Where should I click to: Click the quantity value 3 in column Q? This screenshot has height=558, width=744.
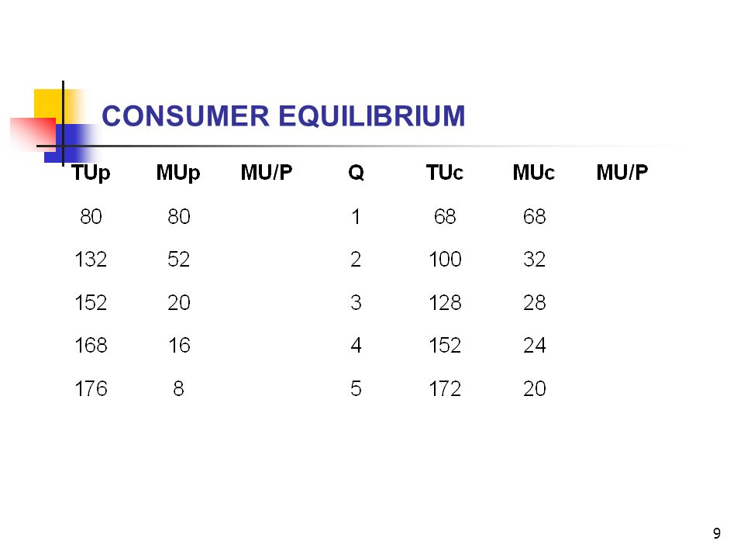(356, 302)
